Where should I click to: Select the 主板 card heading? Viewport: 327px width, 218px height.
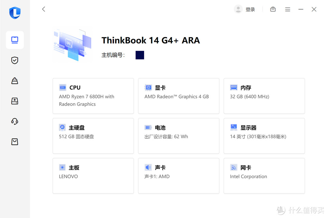(74, 167)
